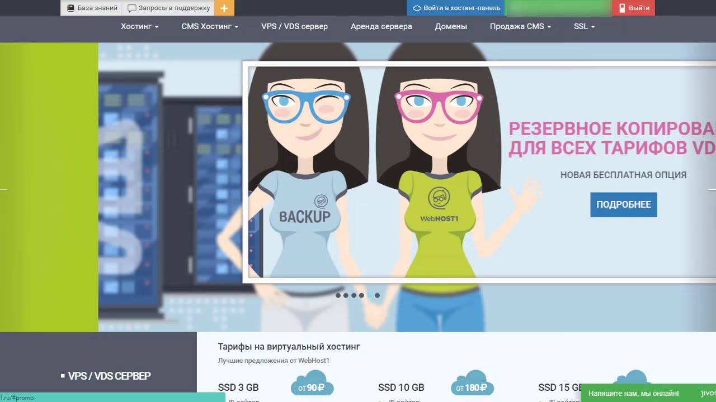Expand the SSL dropdown menu

[584, 26]
